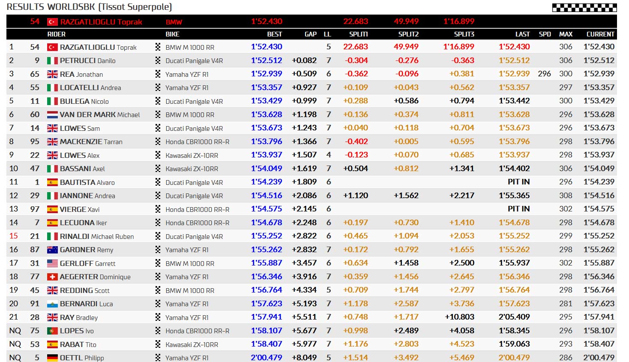Click the CURRENT column header
The image size is (629, 362).
click(x=601, y=34)
